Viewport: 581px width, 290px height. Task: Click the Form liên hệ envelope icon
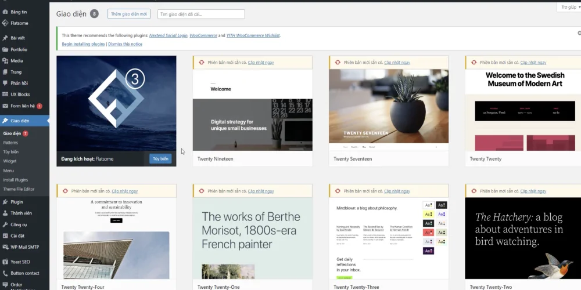5,106
